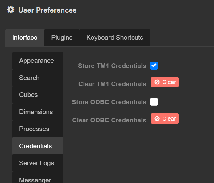Open the Plugins tab
The height and width of the screenshot is (183, 214).
point(62,38)
